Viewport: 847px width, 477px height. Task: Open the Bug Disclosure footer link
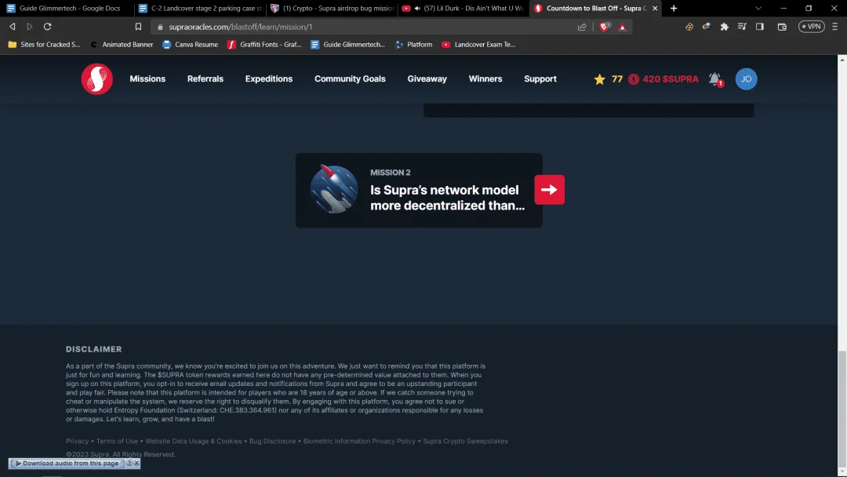point(272,442)
